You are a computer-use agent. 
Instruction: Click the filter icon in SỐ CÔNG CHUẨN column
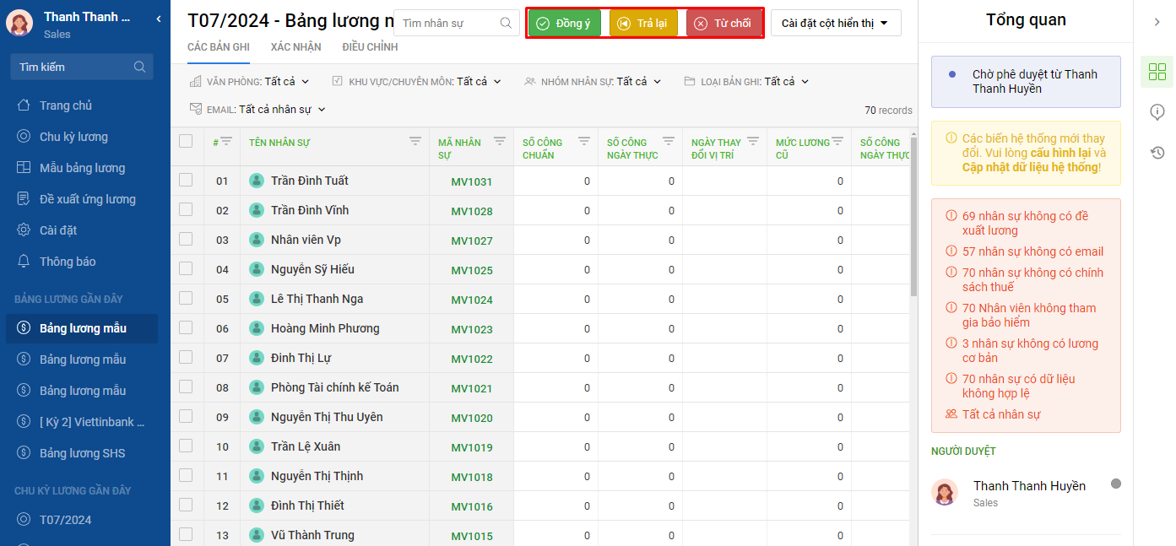(x=584, y=141)
